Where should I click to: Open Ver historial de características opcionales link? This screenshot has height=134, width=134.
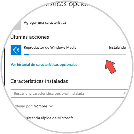[x=44, y=65]
